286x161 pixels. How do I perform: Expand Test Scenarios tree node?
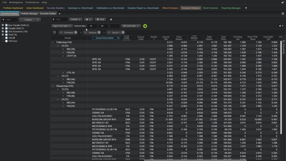[x=3, y=32]
